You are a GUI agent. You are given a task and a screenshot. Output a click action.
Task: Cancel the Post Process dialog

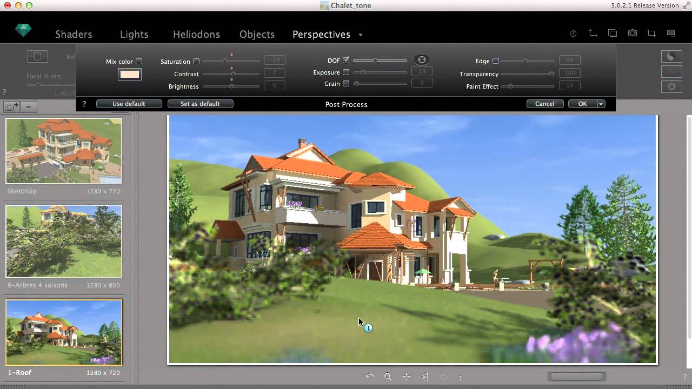point(544,104)
